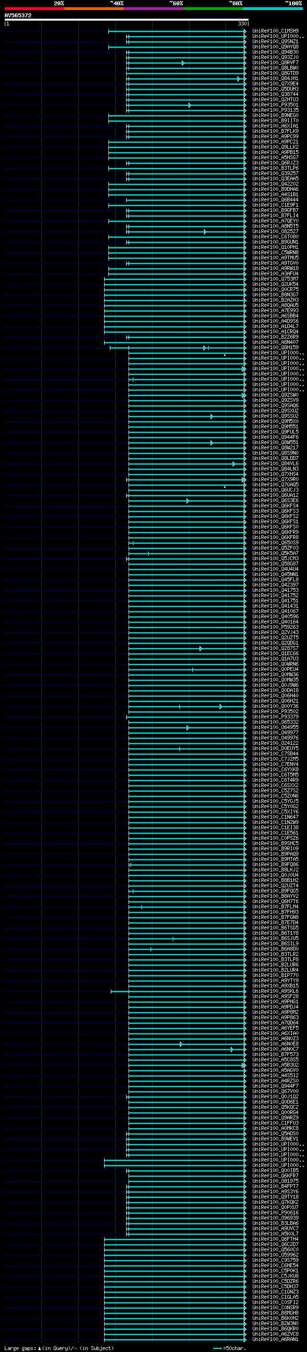Viewport: 307px width, 1352px height.
Task: Select the UniRef100_B9IIT0 entry
Action: coord(275,121)
